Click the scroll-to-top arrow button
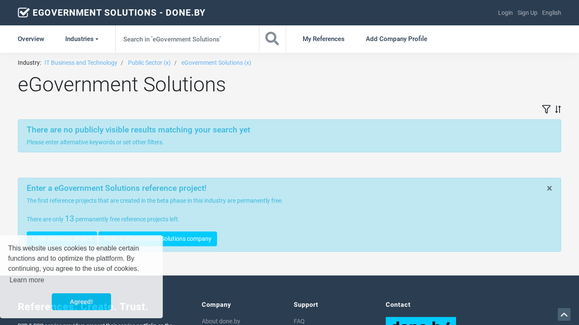The image size is (579, 325). [x=564, y=314]
